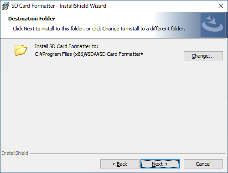228x173 pixels.
Task: Click the 'Install SD Card Formatter to:' label
Action: (67, 46)
